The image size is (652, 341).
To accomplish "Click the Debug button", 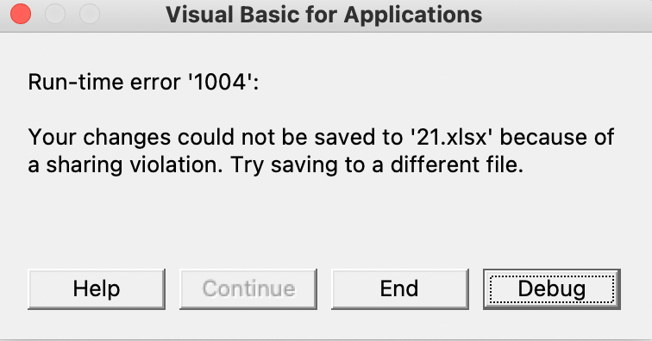I will coord(552,289).
